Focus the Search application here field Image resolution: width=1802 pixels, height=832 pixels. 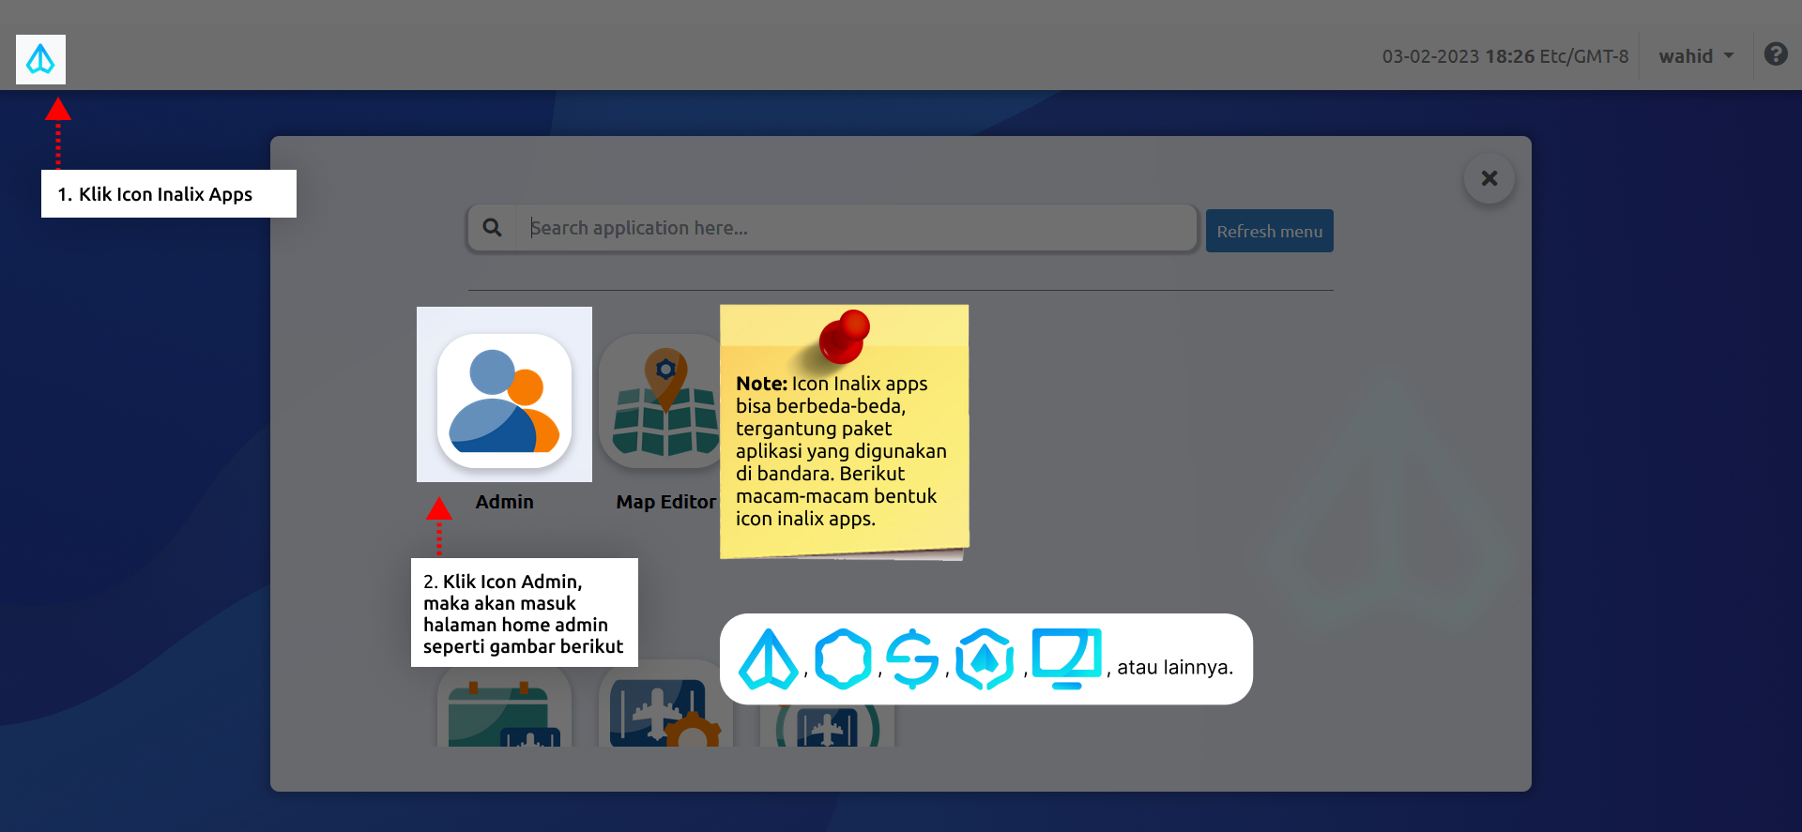[x=856, y=228]
